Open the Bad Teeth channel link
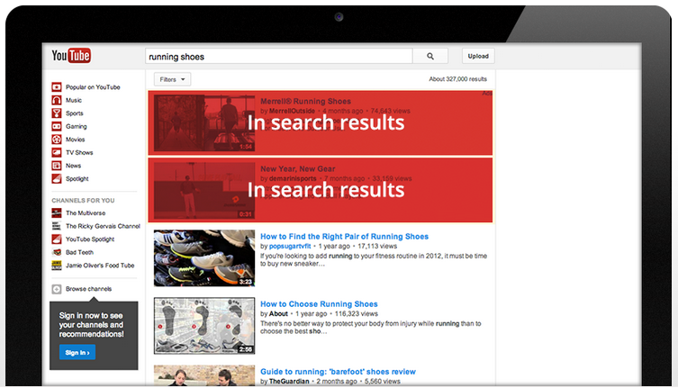The image size is (678, 388). click(79, 252)
